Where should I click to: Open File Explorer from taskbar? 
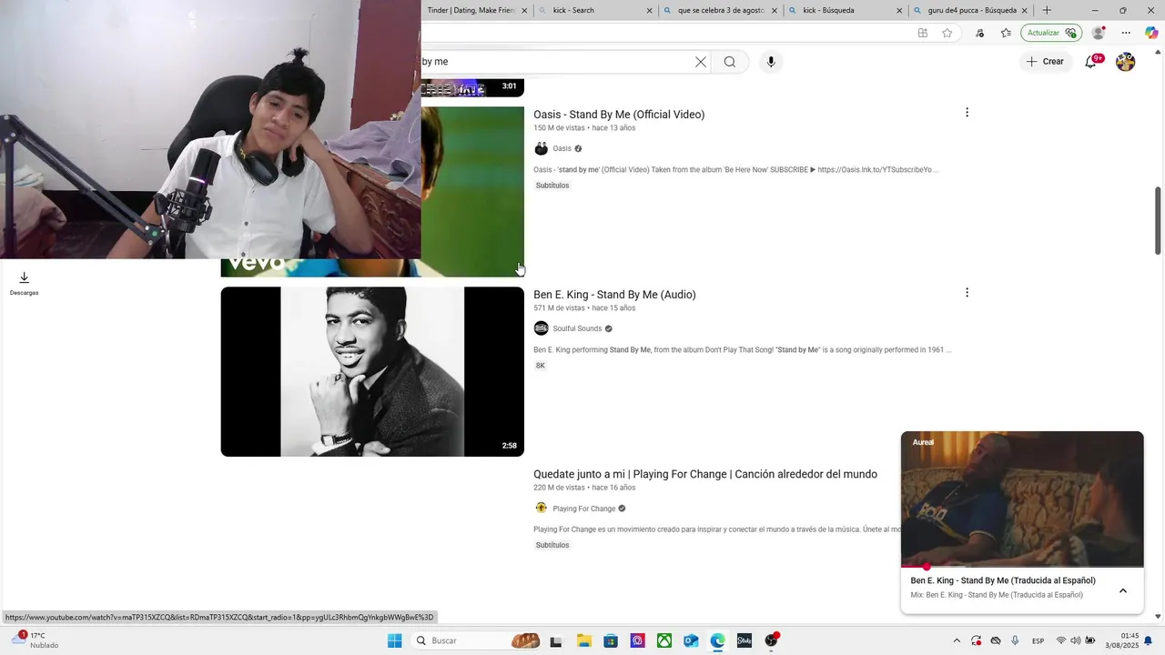[x=583, y=640]
